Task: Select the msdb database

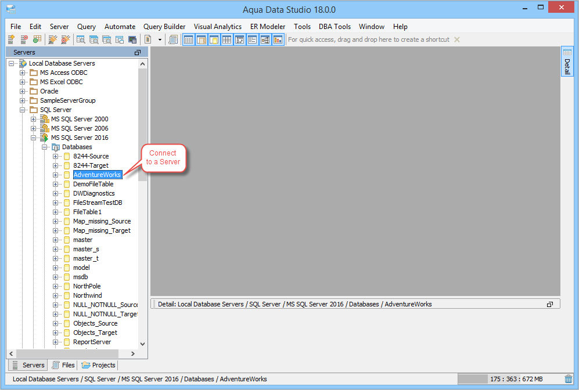Action: 81,277
